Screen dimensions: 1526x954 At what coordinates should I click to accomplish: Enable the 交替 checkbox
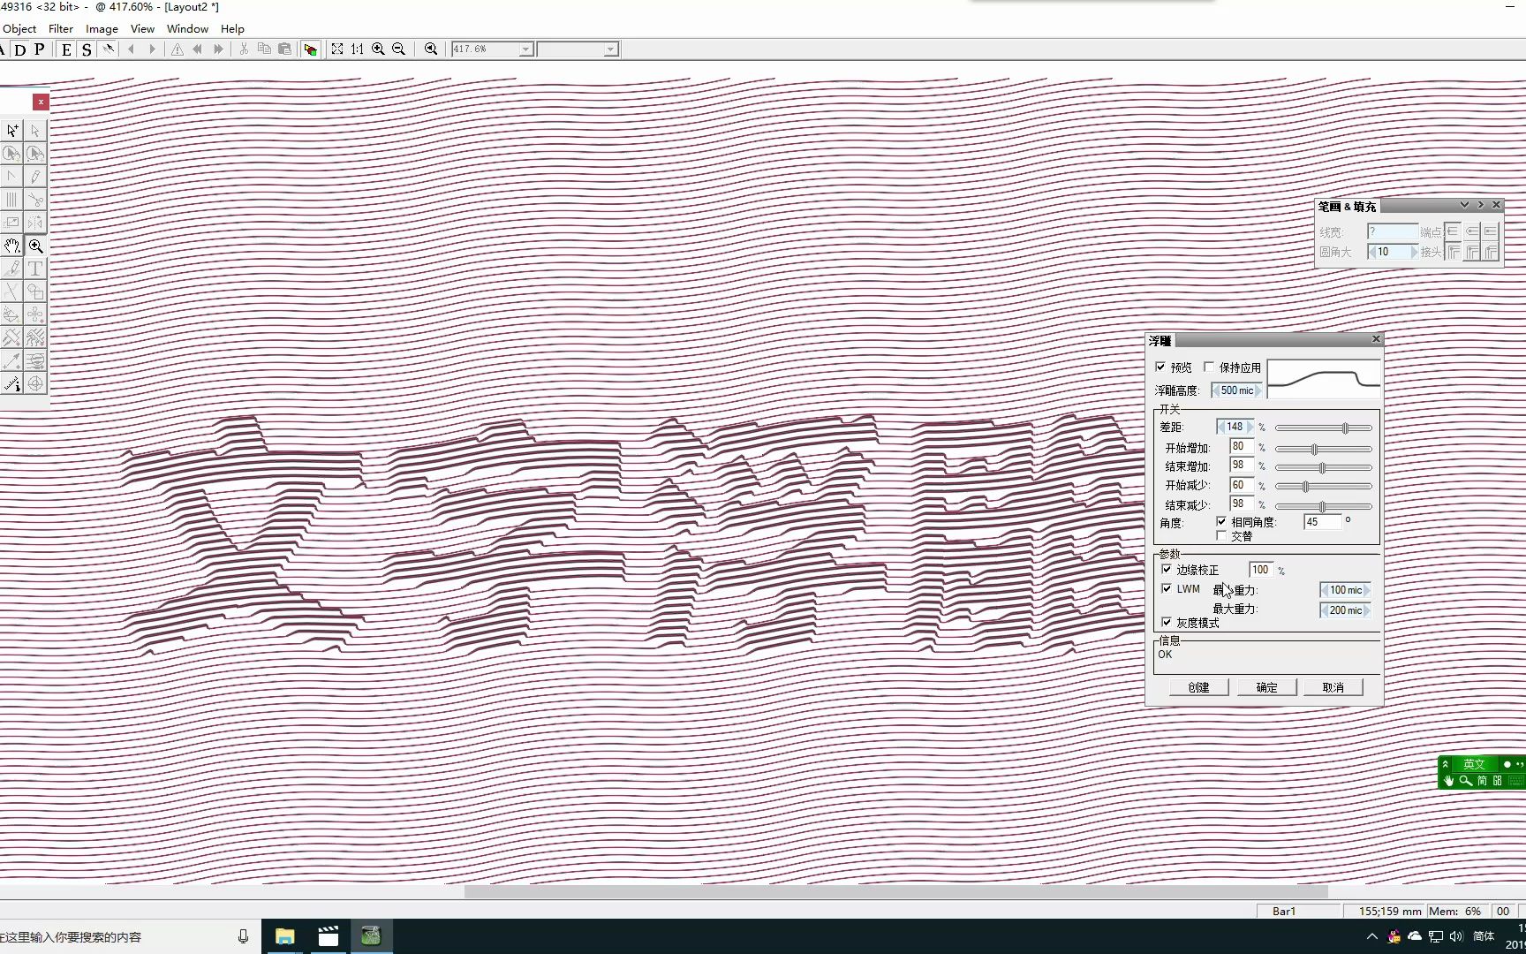click(x=1222, y=535)
